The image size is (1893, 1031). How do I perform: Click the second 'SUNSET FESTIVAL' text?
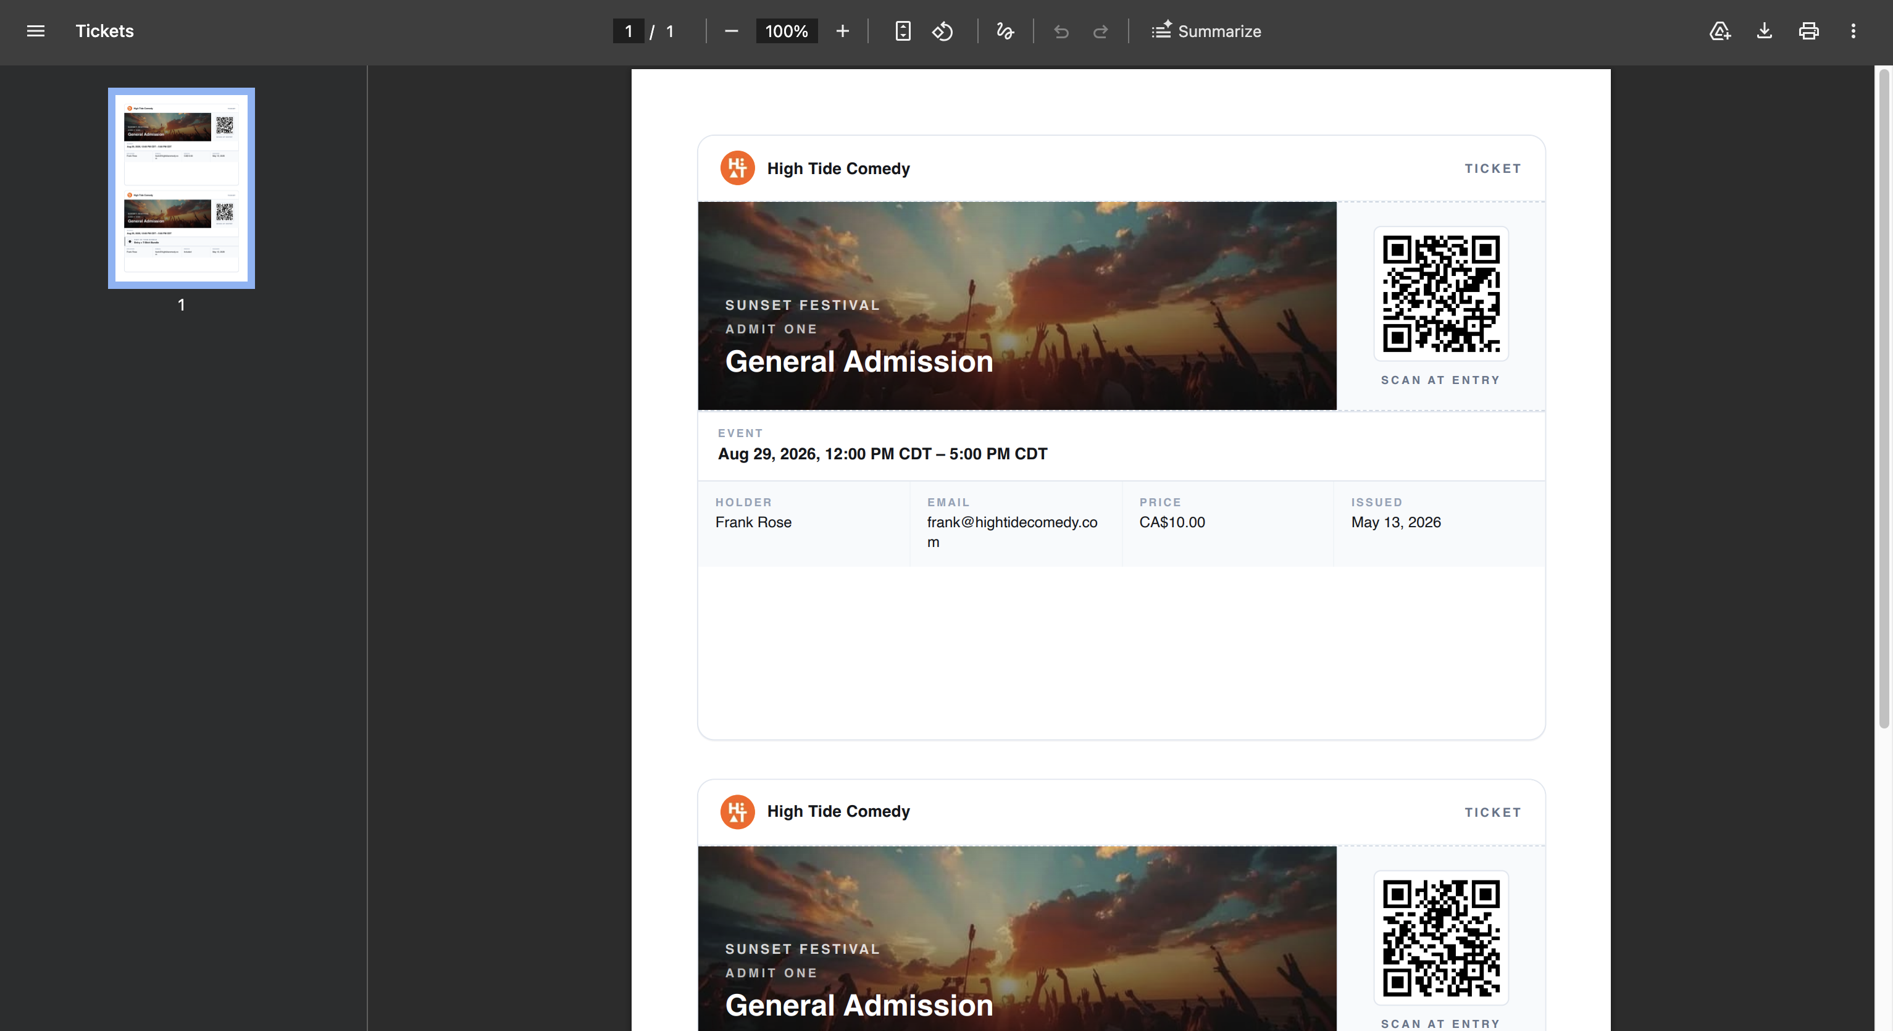click(x=802, y=949)
